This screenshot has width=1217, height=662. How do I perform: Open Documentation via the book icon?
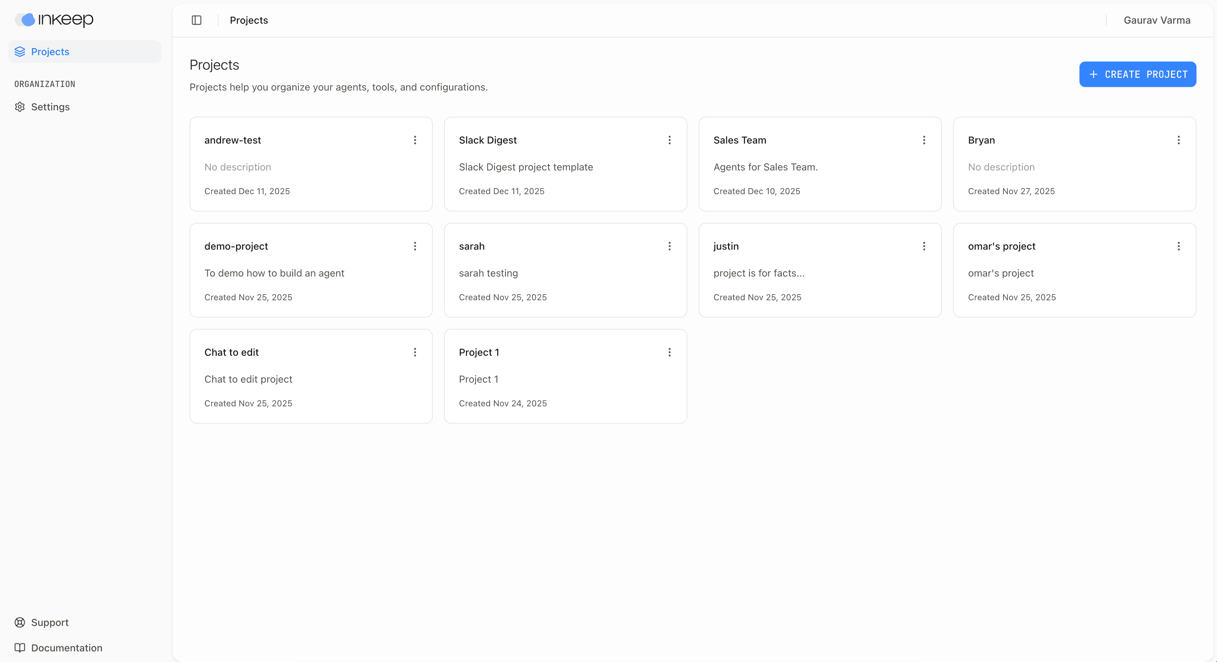19,648
